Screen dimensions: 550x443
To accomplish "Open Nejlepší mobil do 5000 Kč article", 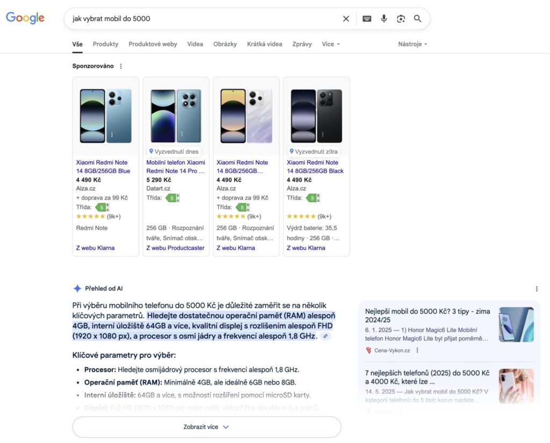I will (427, 315).
